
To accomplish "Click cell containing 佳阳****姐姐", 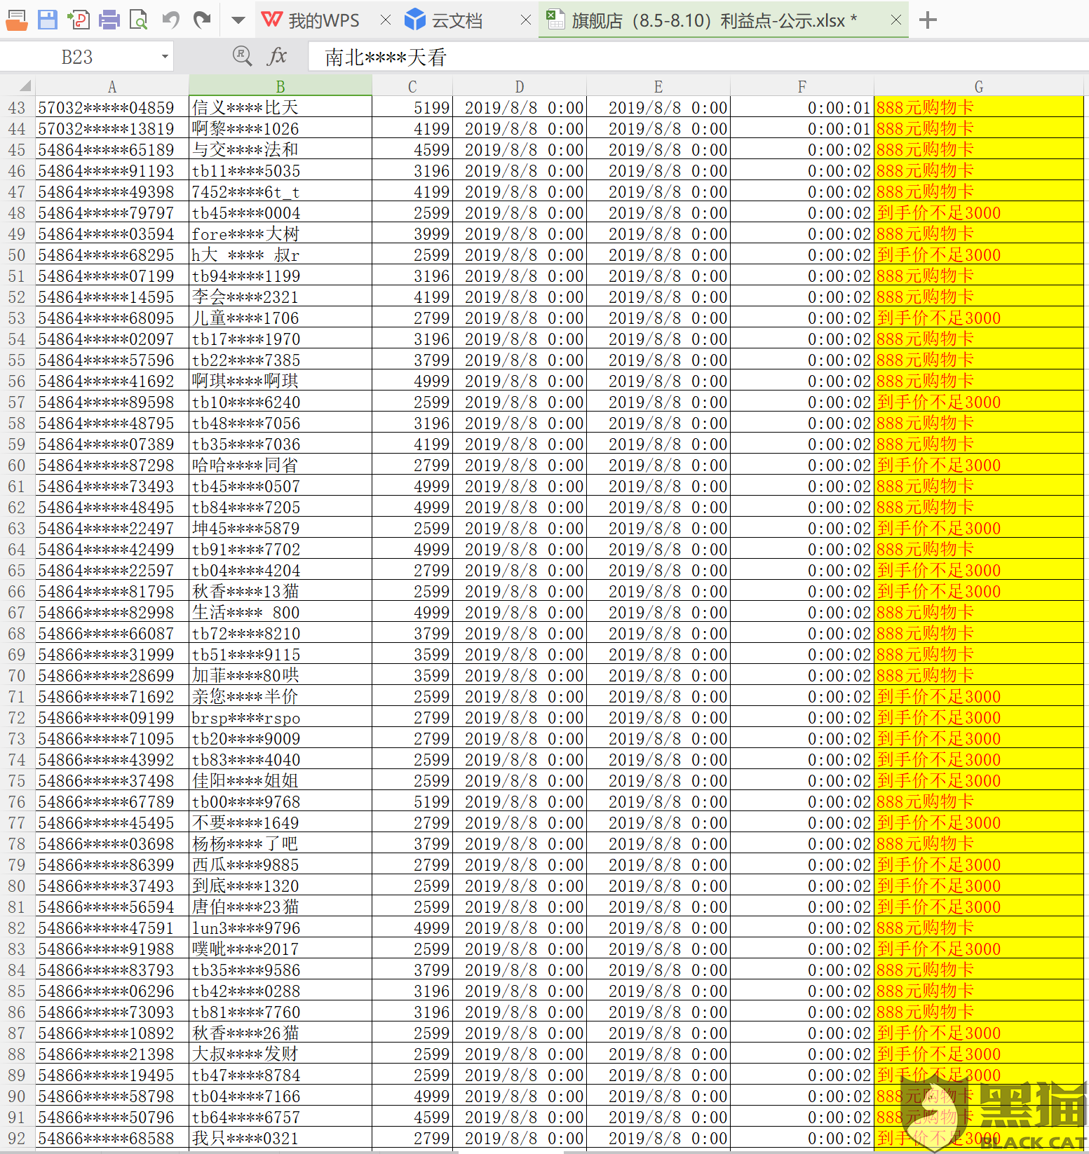I will 280,780.
